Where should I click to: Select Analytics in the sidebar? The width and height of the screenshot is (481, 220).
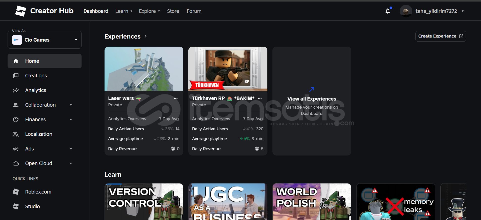tap(44, 90)
